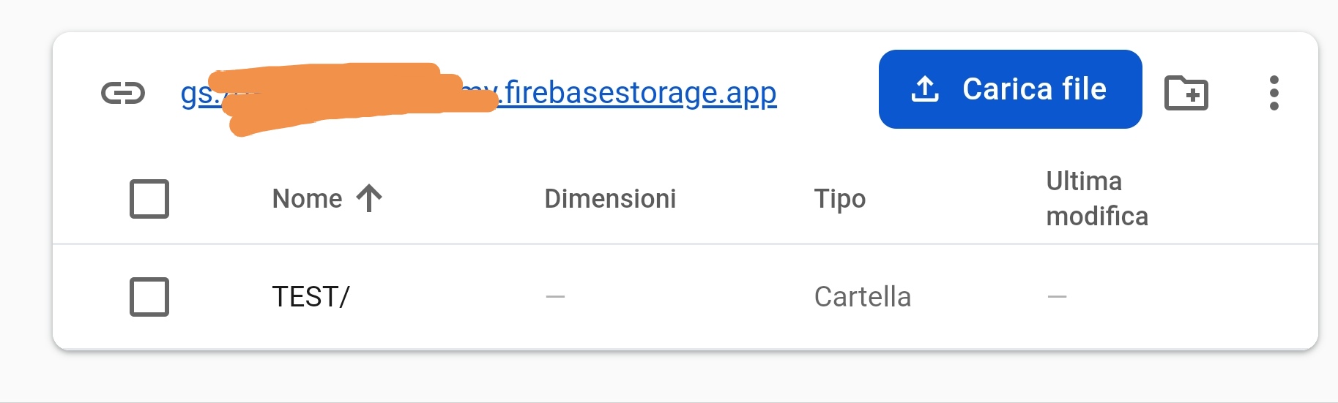Check the box beside the TEST/ folder
The height and width of the screenshot is (403, 1338).
[x=149, y=296]
